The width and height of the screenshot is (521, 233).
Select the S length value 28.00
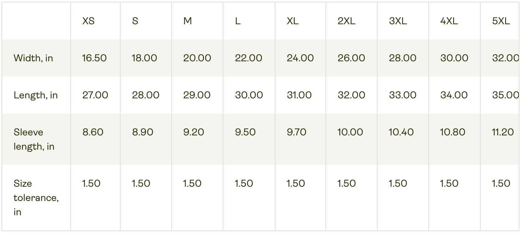tap(146, 95)
